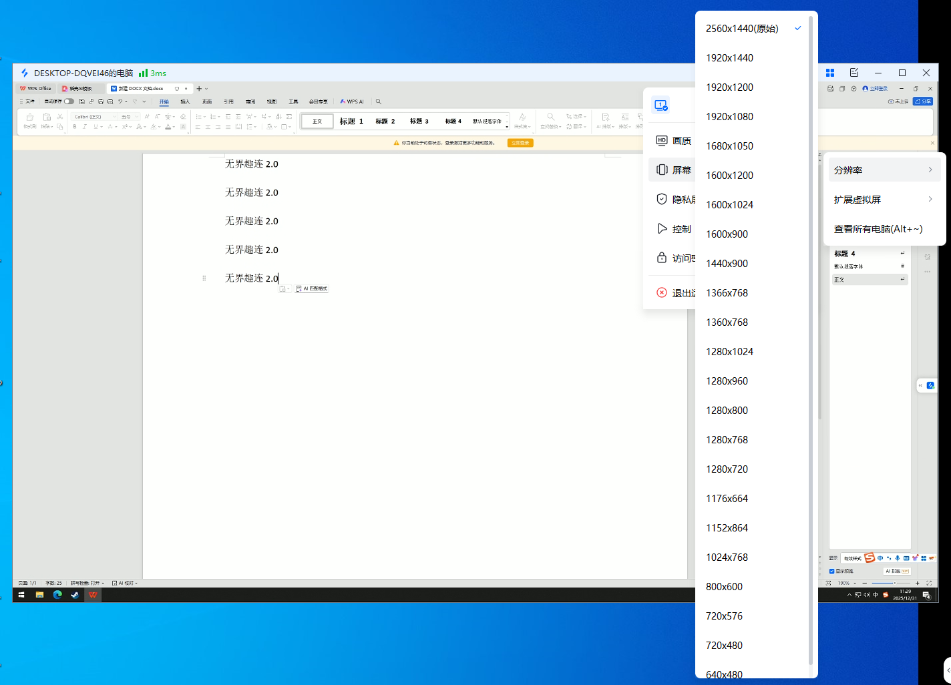Open Steam from the remote taskbar
951x685 pixels.
point(75,594)
